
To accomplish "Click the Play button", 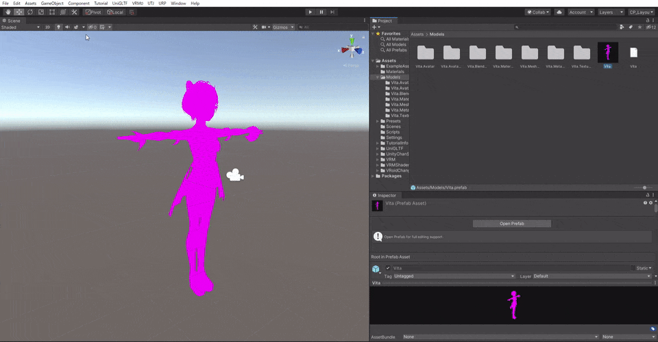I will (x=310, y=12).
